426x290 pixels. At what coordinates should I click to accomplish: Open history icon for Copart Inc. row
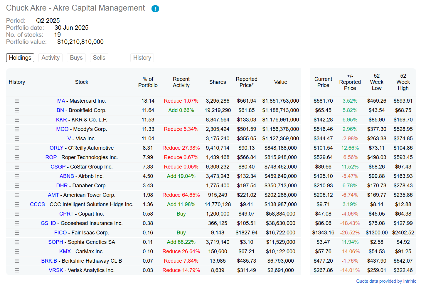(17, 214)
